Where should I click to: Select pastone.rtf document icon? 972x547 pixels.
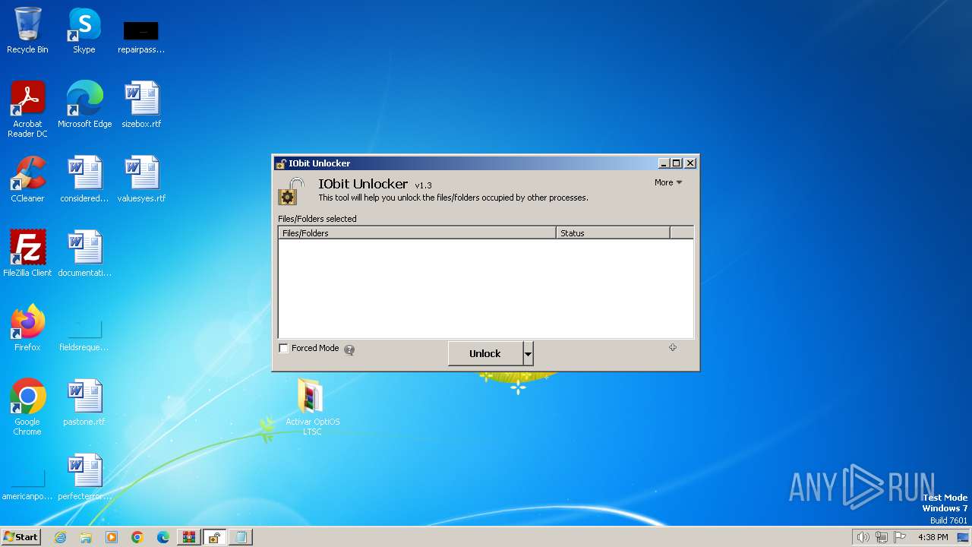84,402
